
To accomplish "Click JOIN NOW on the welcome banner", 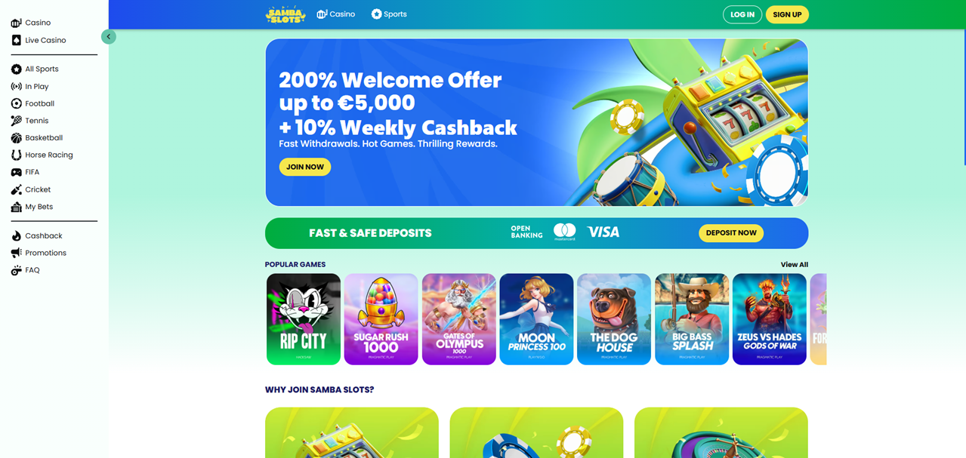I will pyautogui.click(x=305, y=167).
